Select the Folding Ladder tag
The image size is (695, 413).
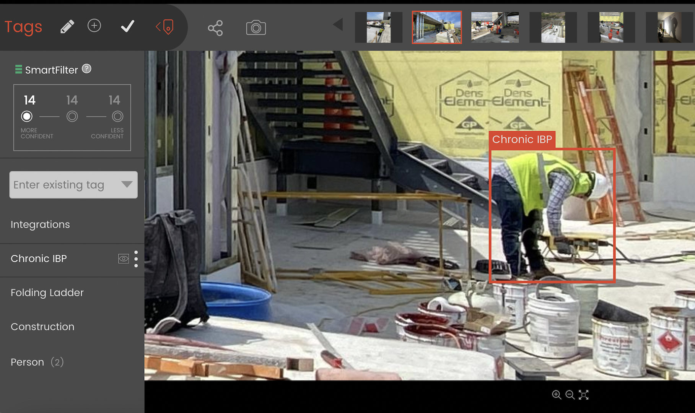47,293
